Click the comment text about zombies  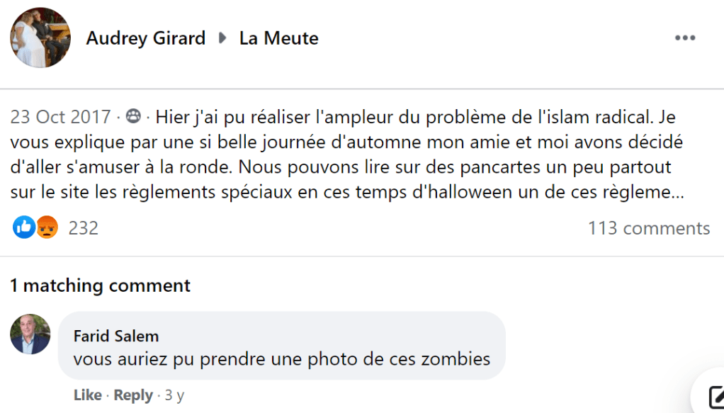[282, 358]
